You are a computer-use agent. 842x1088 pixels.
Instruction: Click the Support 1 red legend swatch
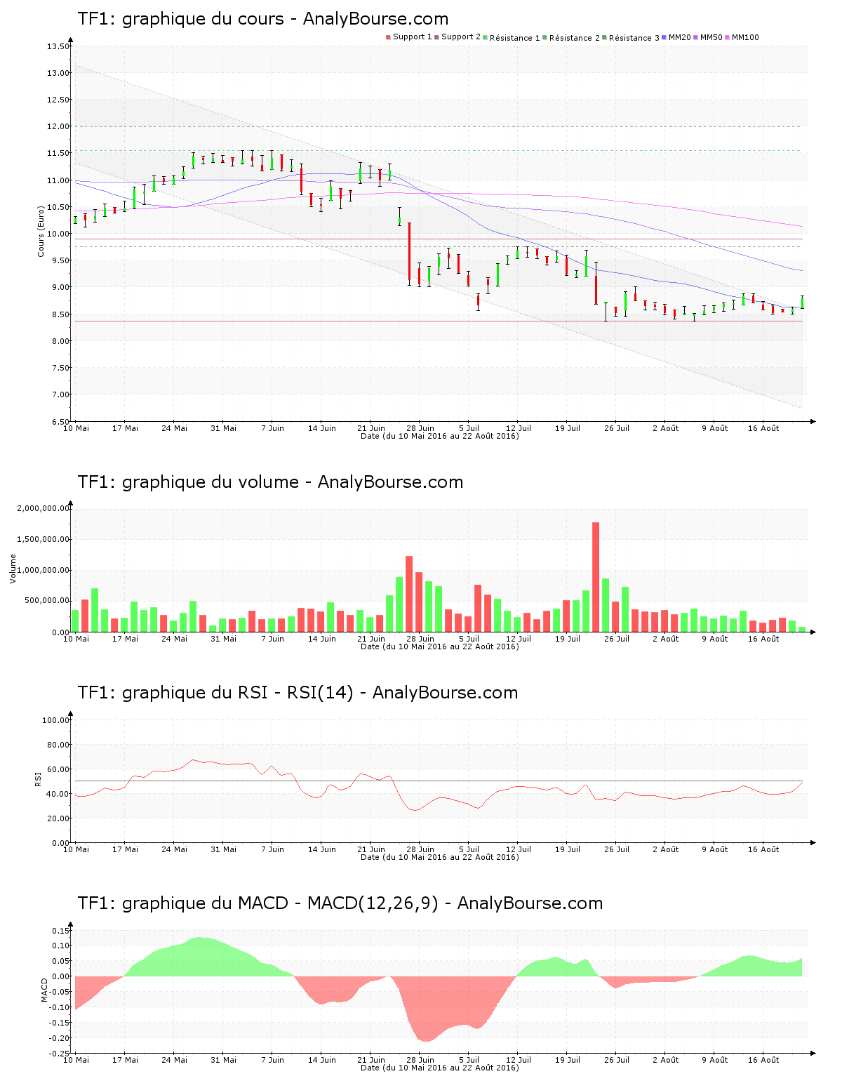[x=388, y=37]
